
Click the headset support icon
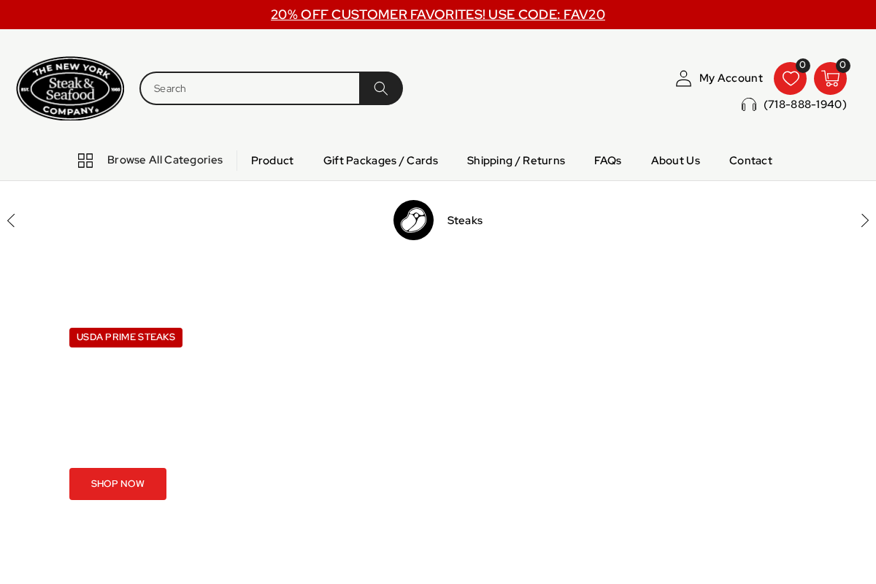pos(748,104)
